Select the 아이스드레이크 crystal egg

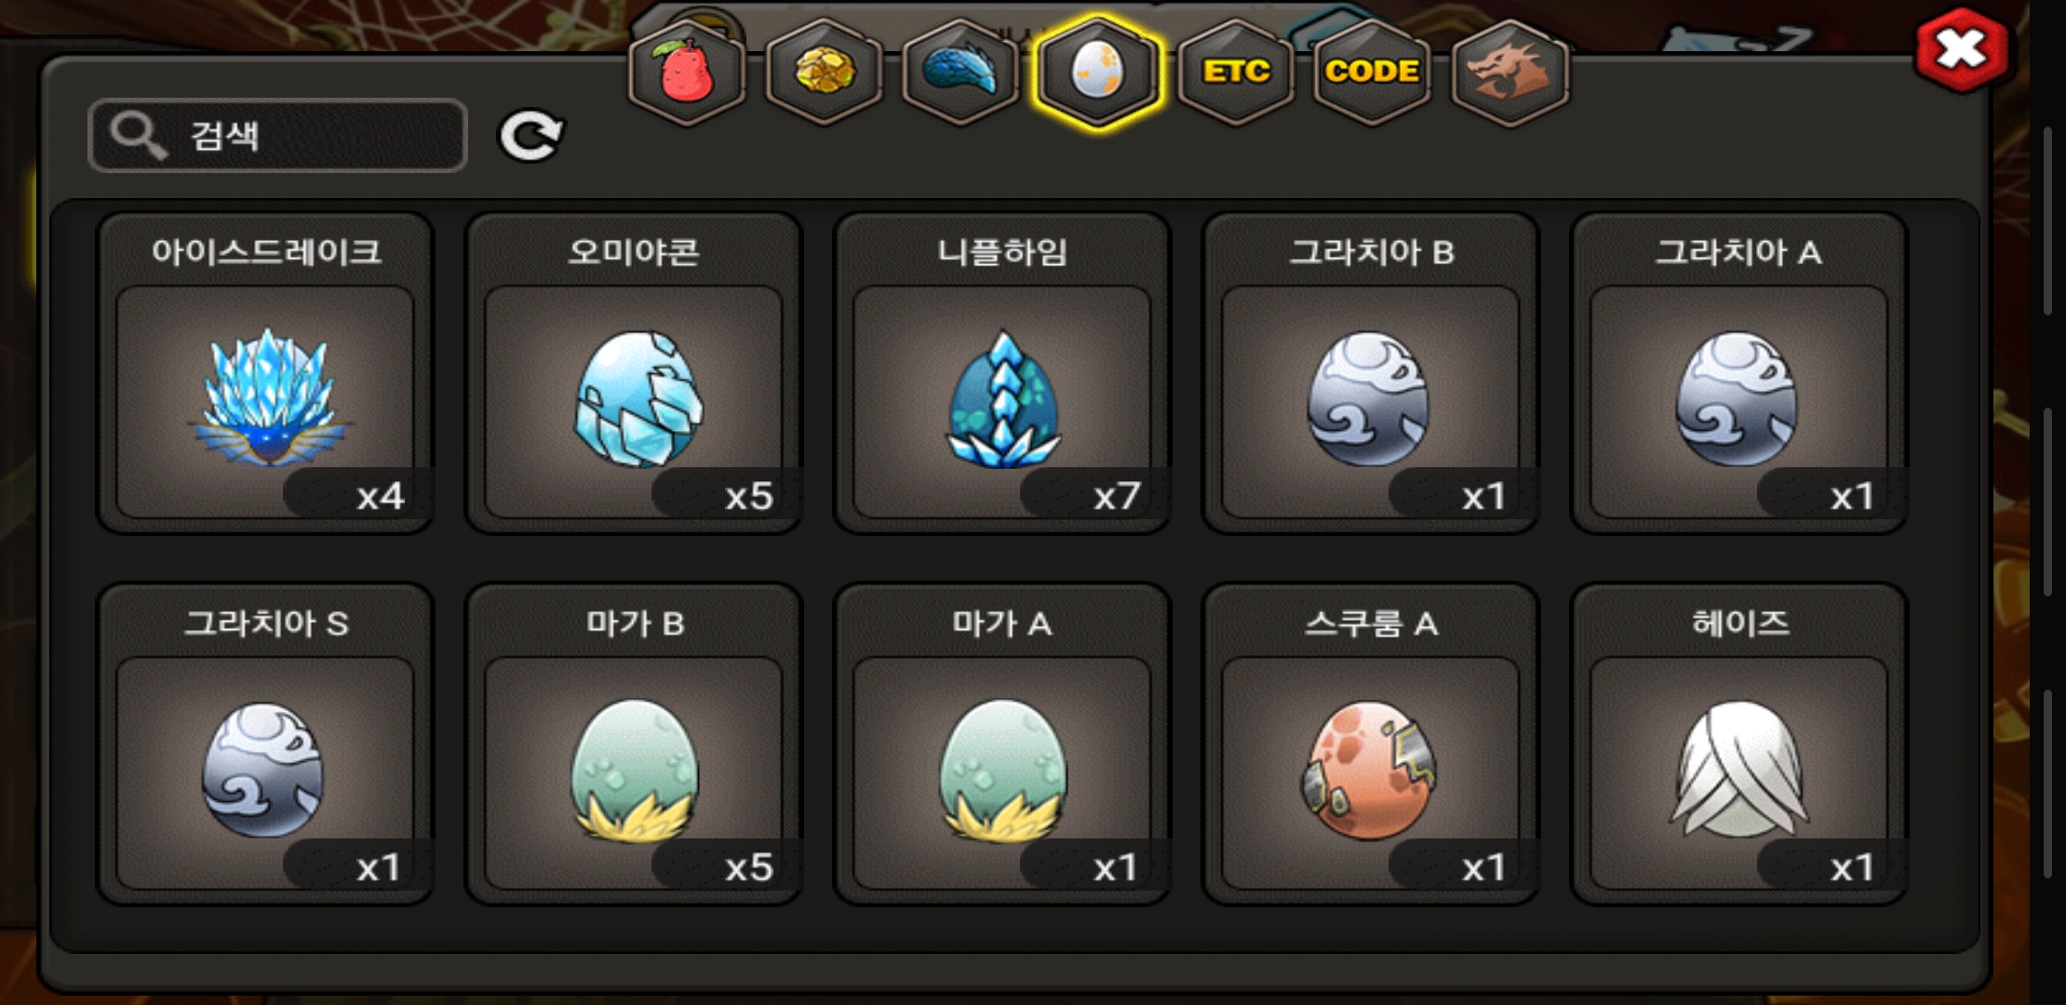265,373
